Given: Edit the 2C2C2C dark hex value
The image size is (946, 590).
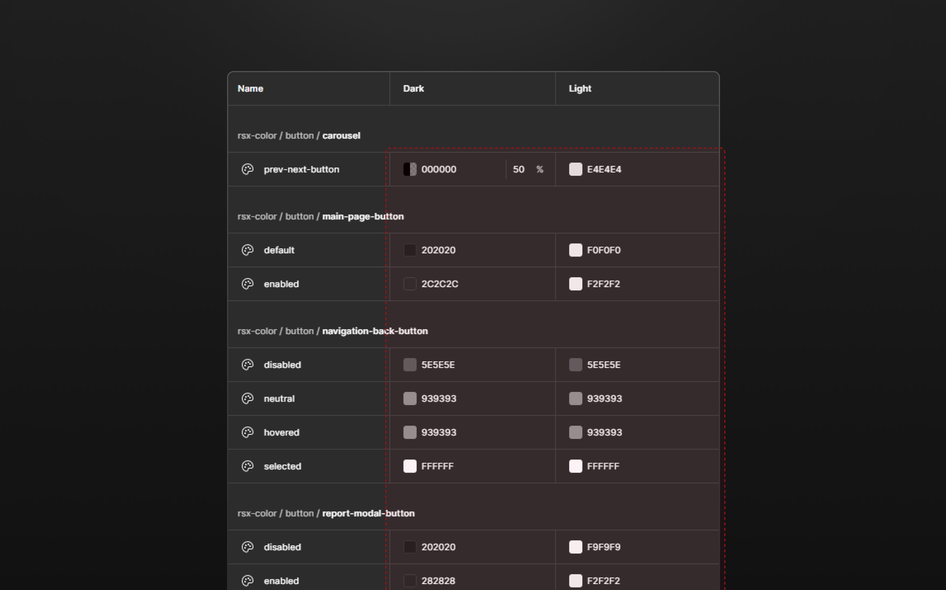Looking at the screenshot, I should pos(440,284).
